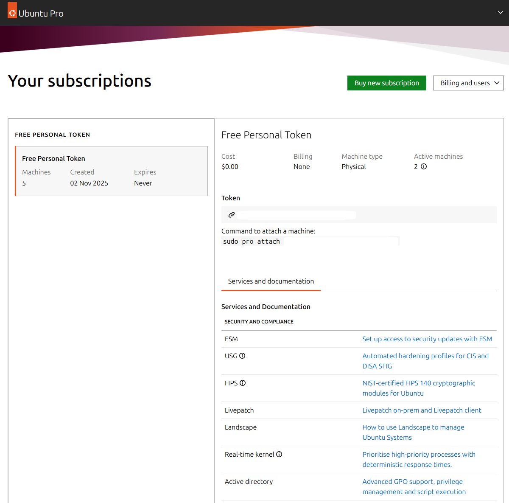The height and width of the screenshot is (503, 509).
Task: Click the sudo pro attach command text
Action: tap(252, 241)
